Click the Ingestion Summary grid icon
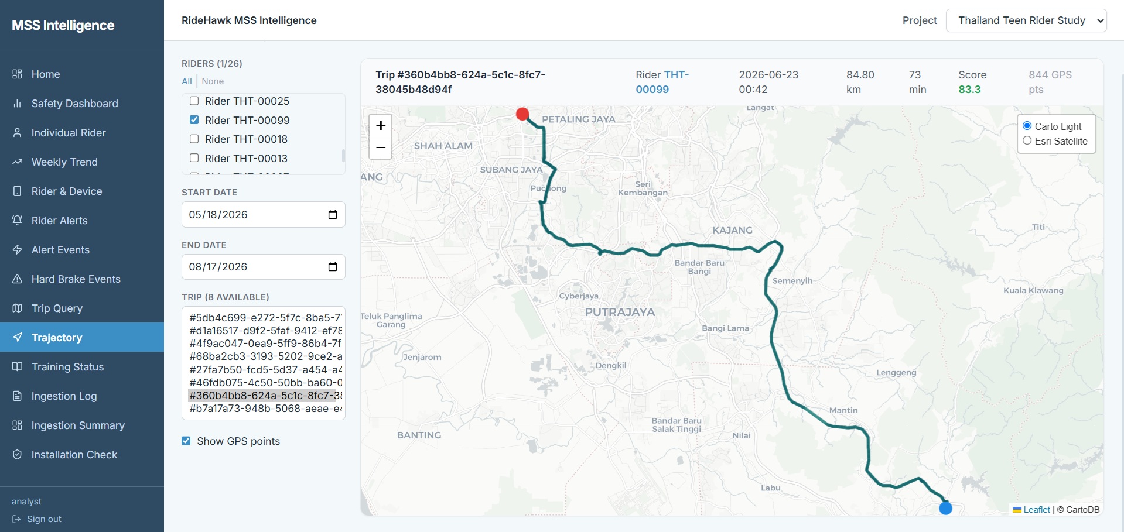 coord(17,425)
